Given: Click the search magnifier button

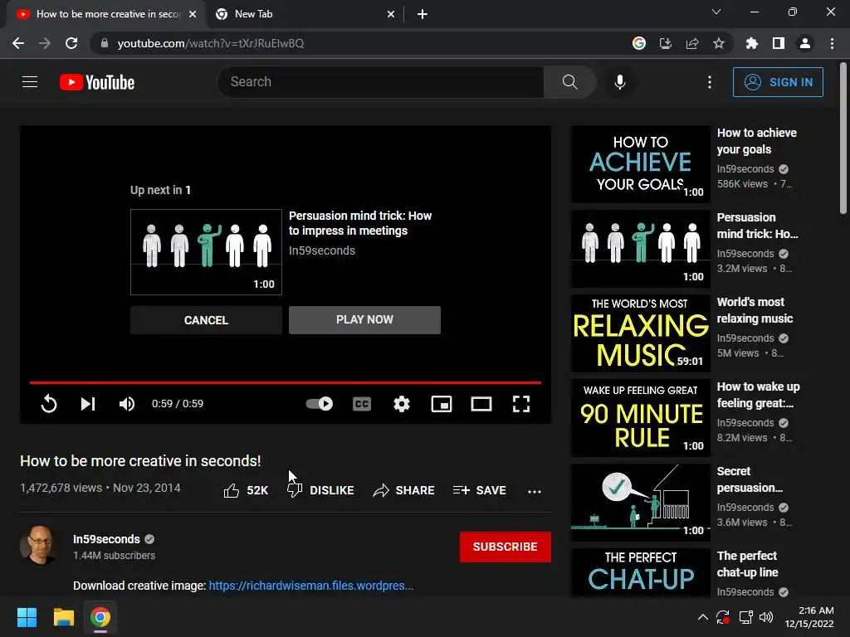Looking at the screenshot, I should coord(569,82).
